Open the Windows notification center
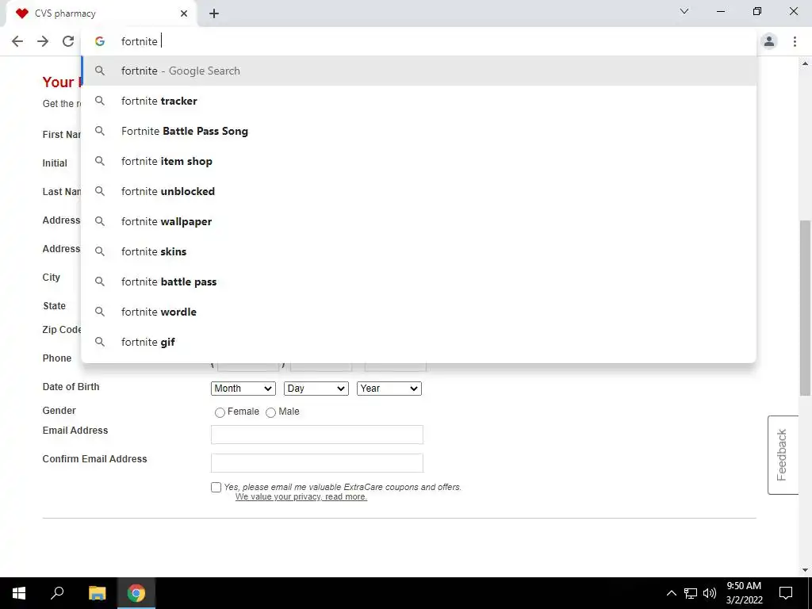This screenshot has height=609, width=812. (x=786, y=593)
